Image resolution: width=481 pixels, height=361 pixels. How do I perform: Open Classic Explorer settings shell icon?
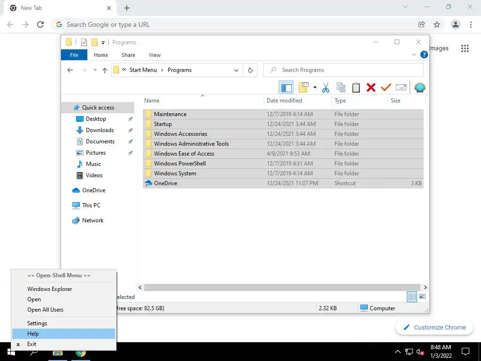point(419,87)
